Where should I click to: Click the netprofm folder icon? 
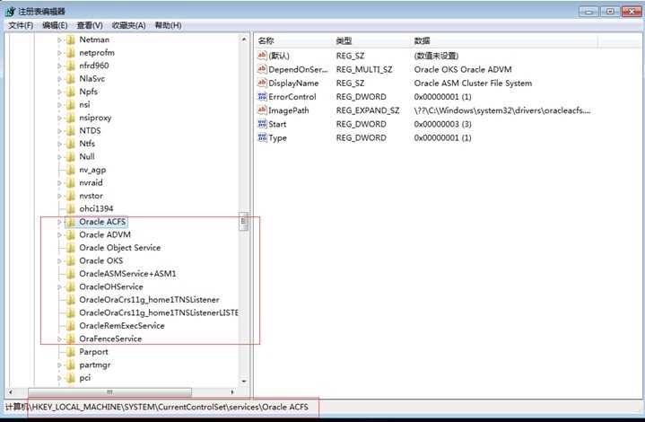tap(71, 53)
